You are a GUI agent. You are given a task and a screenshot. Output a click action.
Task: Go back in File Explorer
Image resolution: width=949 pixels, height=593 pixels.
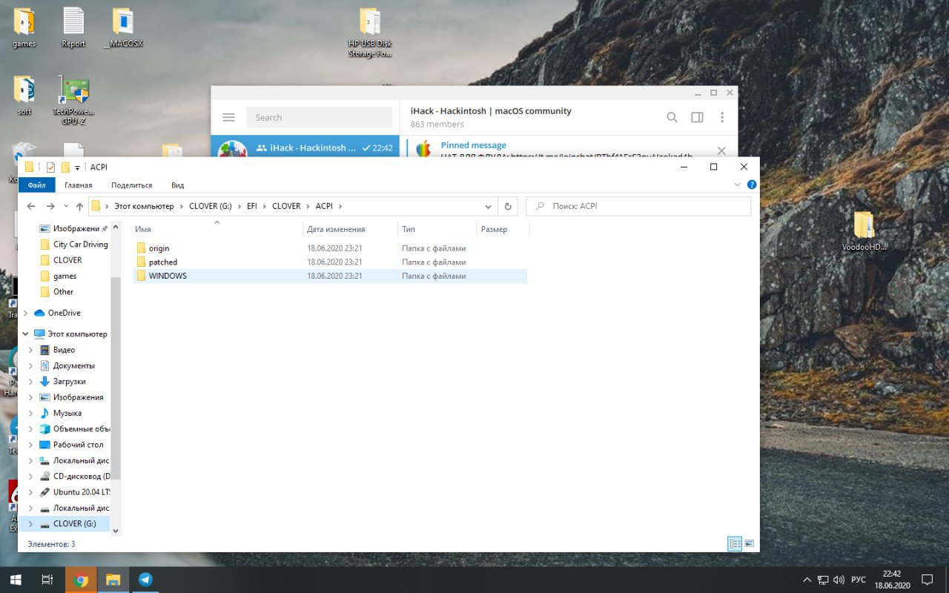(x=31, y=206)
